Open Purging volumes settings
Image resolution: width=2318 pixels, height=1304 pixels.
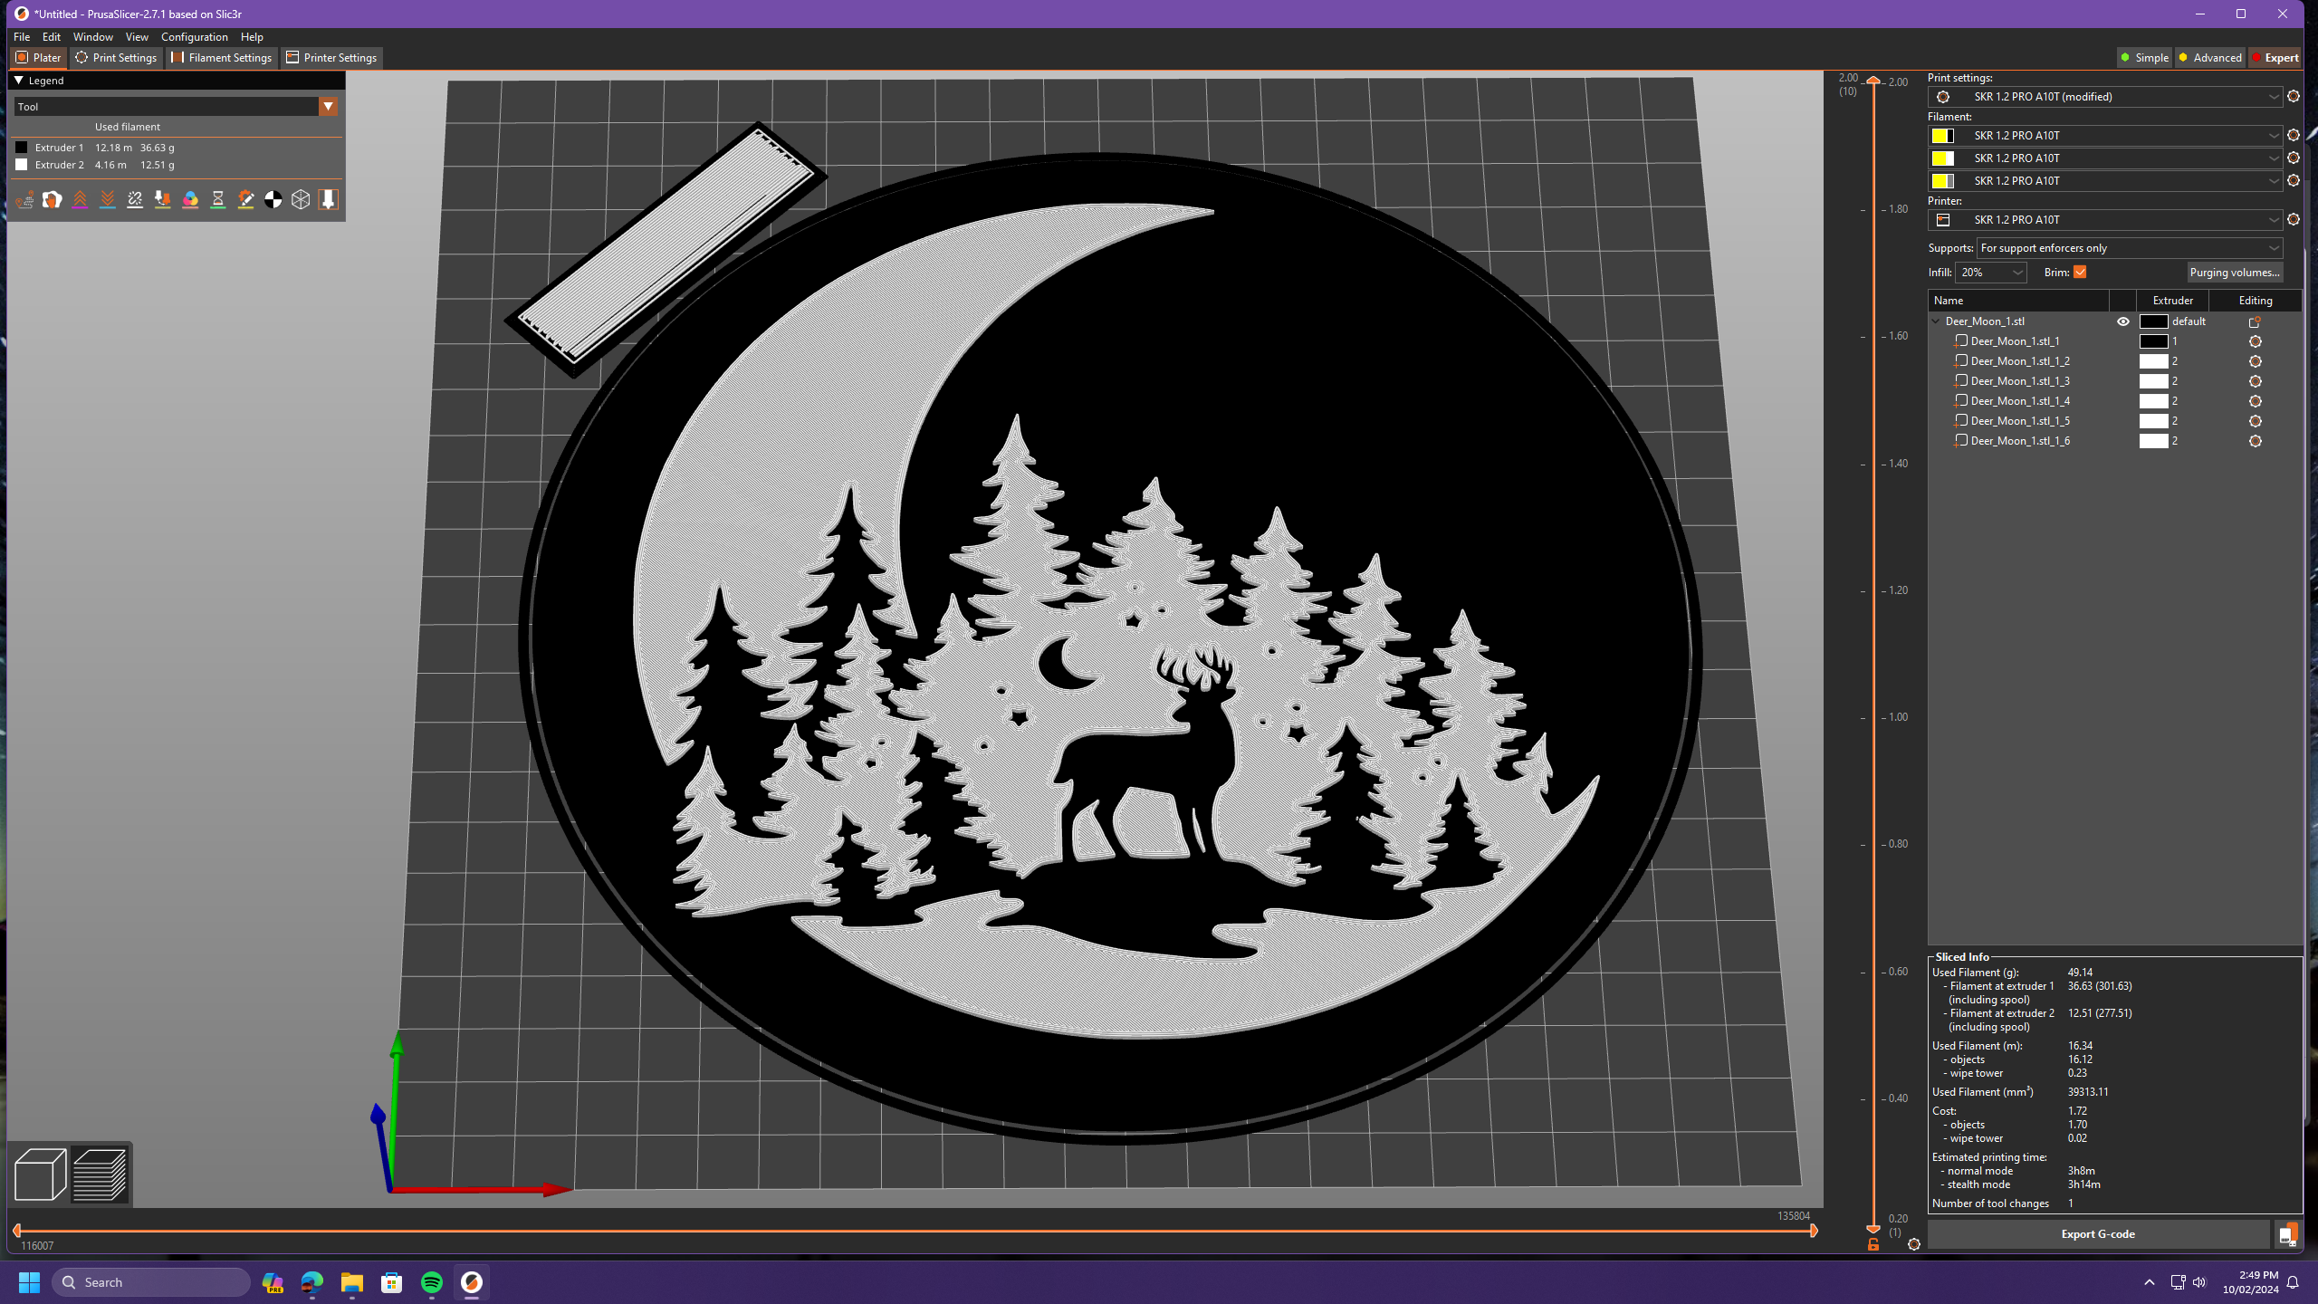click(2234, 272)
